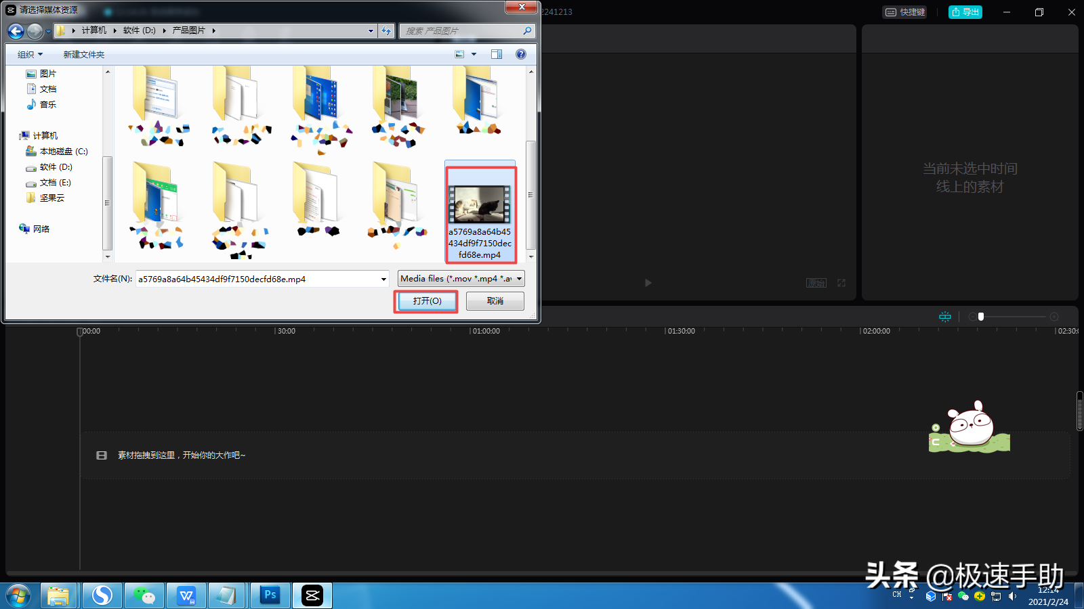Viewport: 1084px width, 609px height.
Task: Click 新建文件夹 (New folder) button
Action: click(84, 54)
